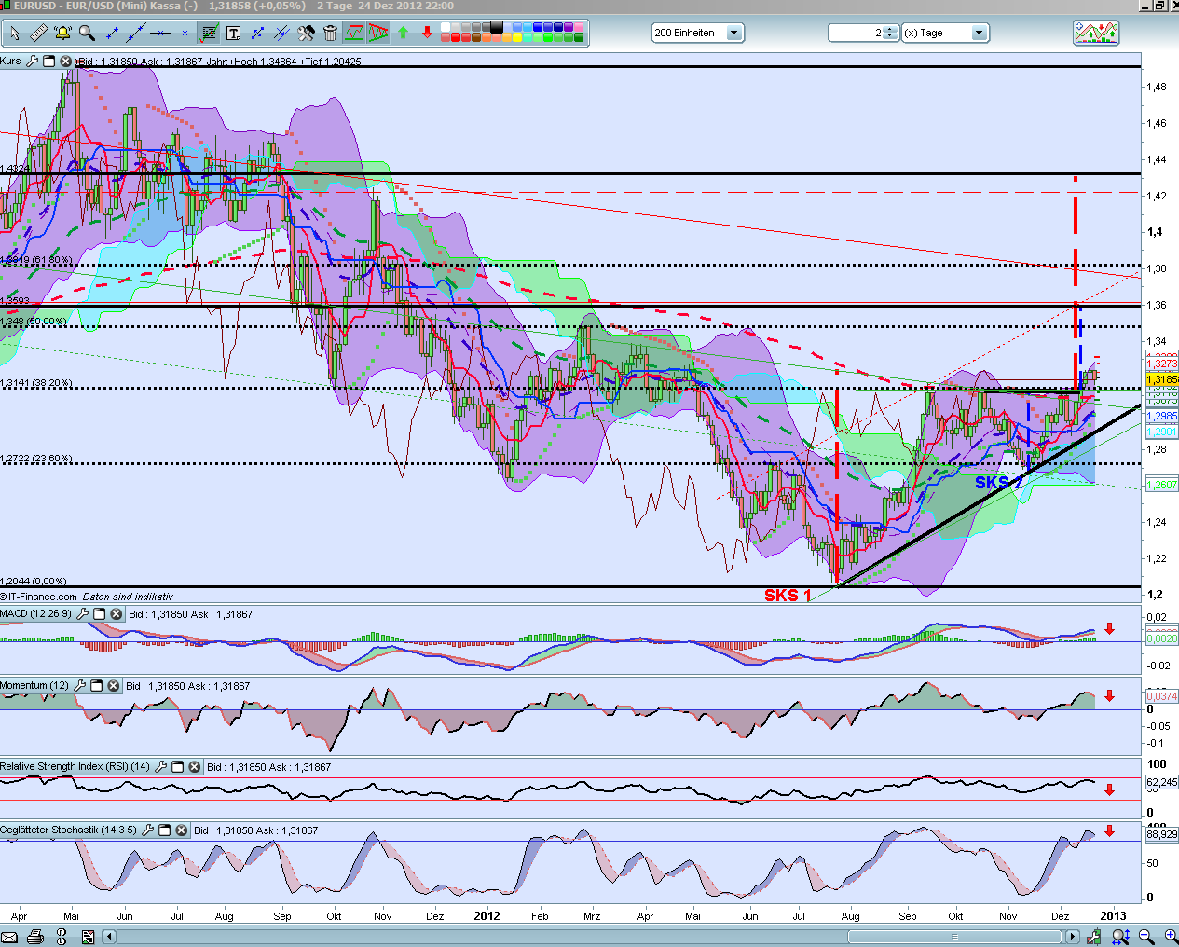Toggle Momentum panel window maximize box
This screenshot has height=947, width=1179.
click(97, 685)
